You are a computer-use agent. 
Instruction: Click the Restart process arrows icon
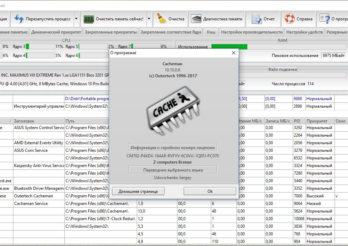(x=19, y=19)
